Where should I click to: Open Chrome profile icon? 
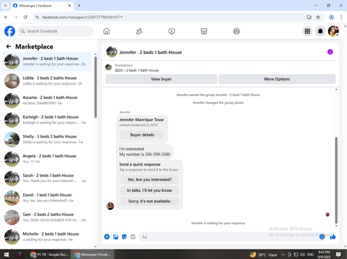(x=331, y=17)
